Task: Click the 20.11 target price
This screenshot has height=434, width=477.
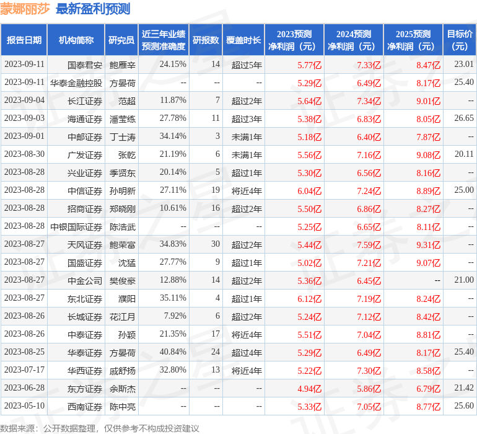Action: coord(464,154)
